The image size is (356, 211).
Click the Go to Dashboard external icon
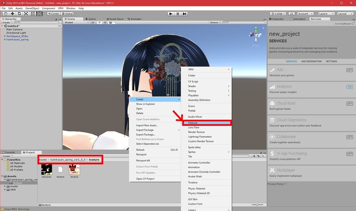click(x=353, y=24)
